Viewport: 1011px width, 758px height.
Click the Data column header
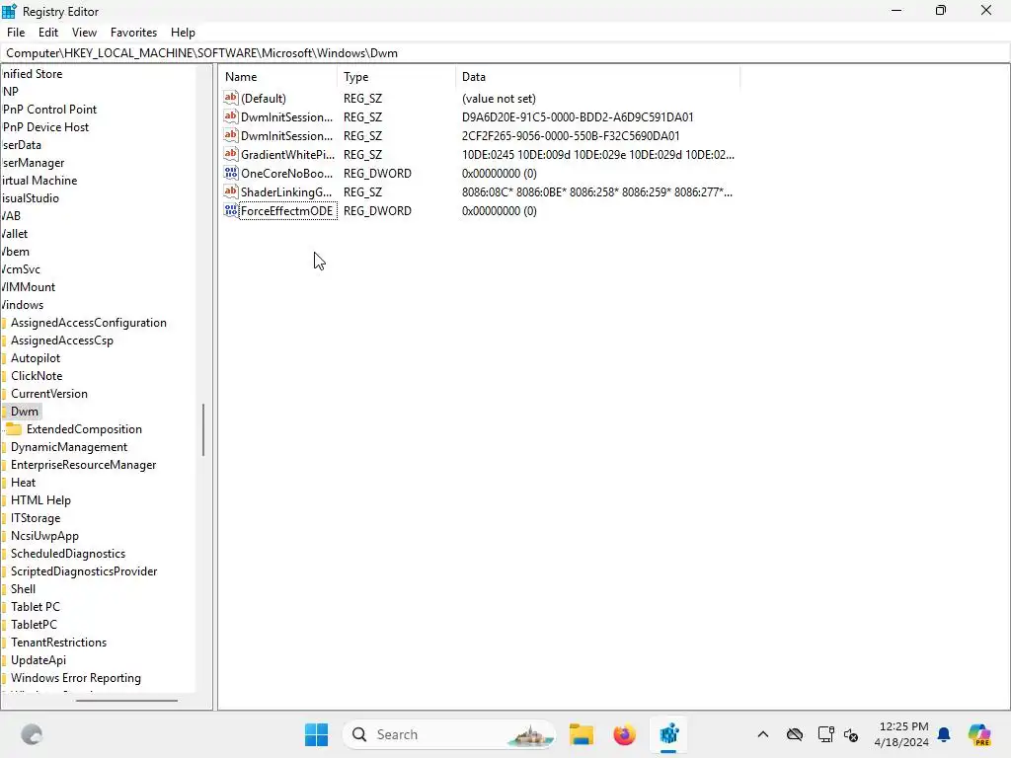click(597, 77)
